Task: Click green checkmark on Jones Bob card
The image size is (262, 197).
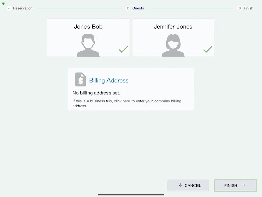Action: (x=123, y=49)
